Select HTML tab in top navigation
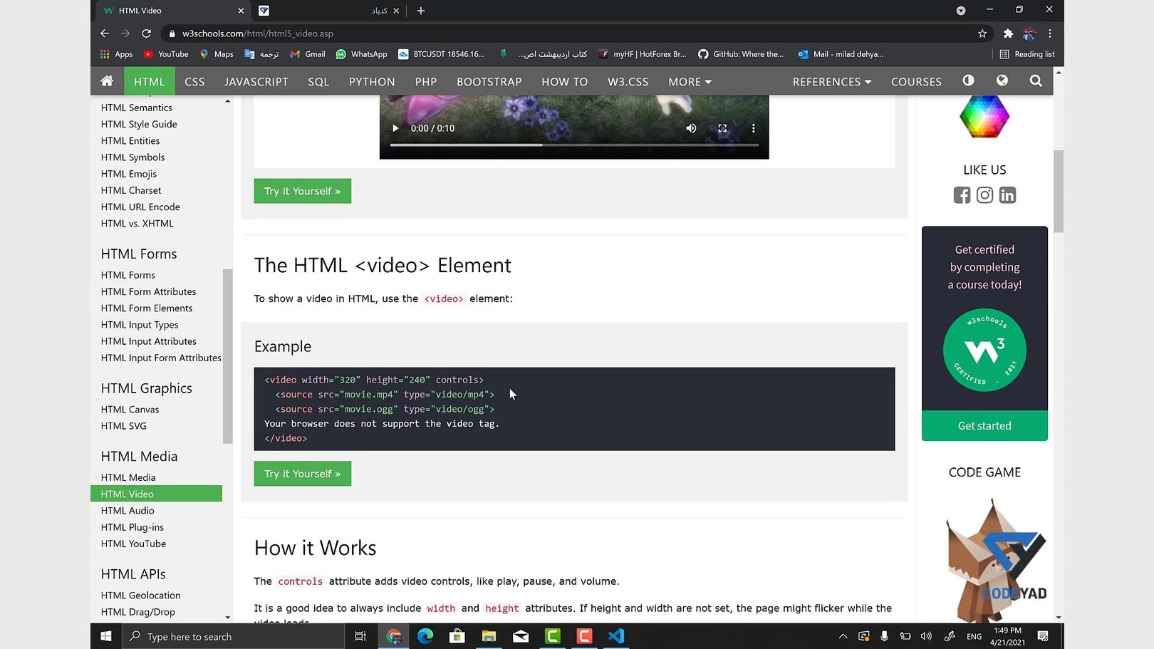This screenshot has width=1154, height=649. pyautogui.click(x=150, y=82)
